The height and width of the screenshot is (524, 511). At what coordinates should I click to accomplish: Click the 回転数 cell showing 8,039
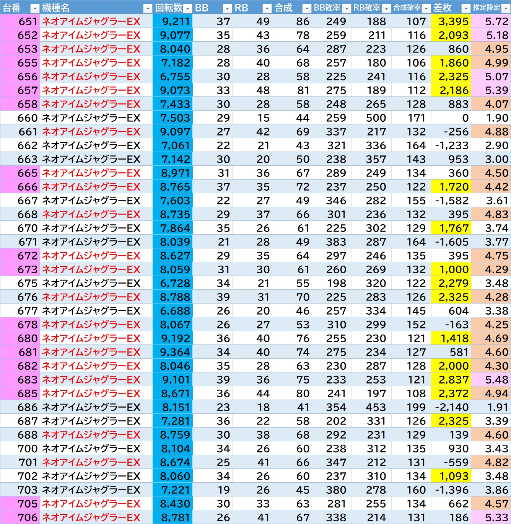173,242
